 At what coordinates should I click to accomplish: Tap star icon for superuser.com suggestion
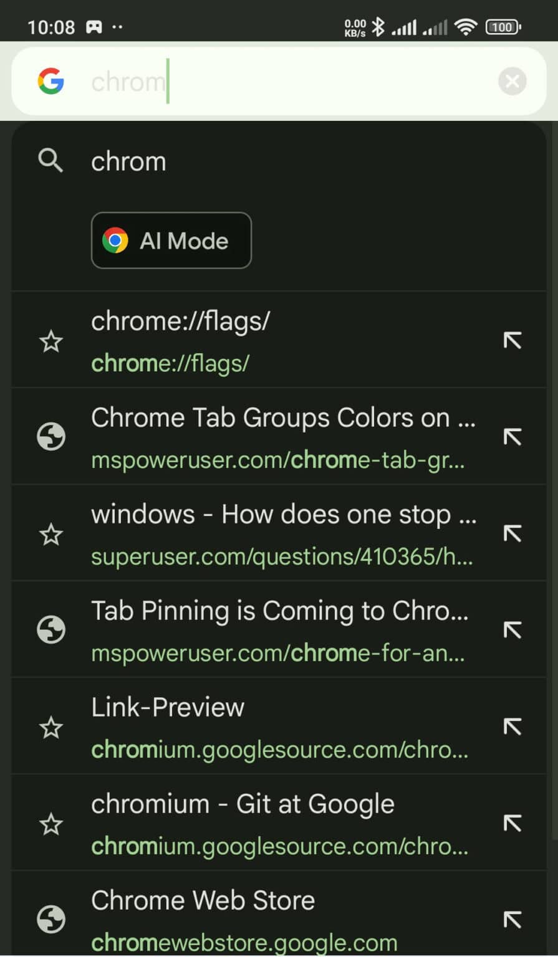(x=51, y=535)
